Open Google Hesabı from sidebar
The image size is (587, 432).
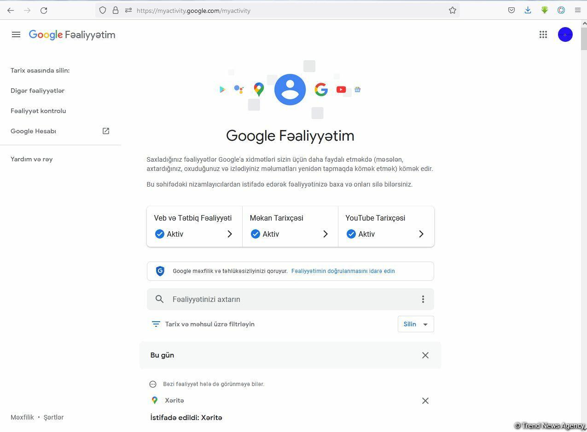pyautogui.click(x=33, y=131)
